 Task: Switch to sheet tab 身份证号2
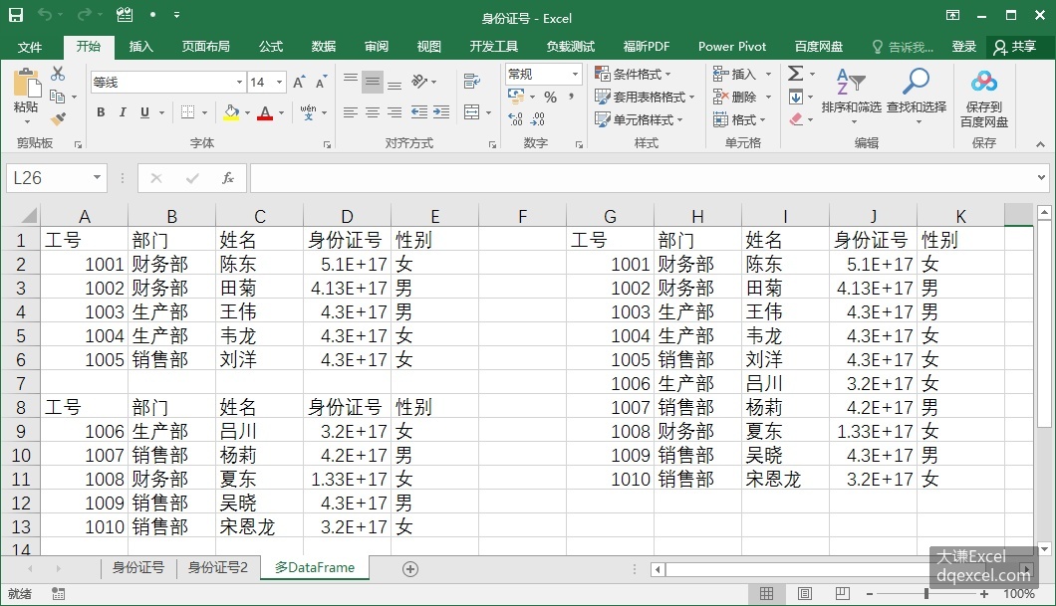point(217,567)
